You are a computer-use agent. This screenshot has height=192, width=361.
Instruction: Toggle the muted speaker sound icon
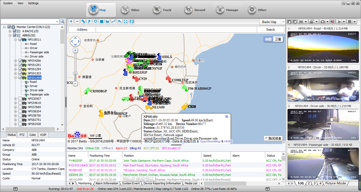click(x=332, y=22)
